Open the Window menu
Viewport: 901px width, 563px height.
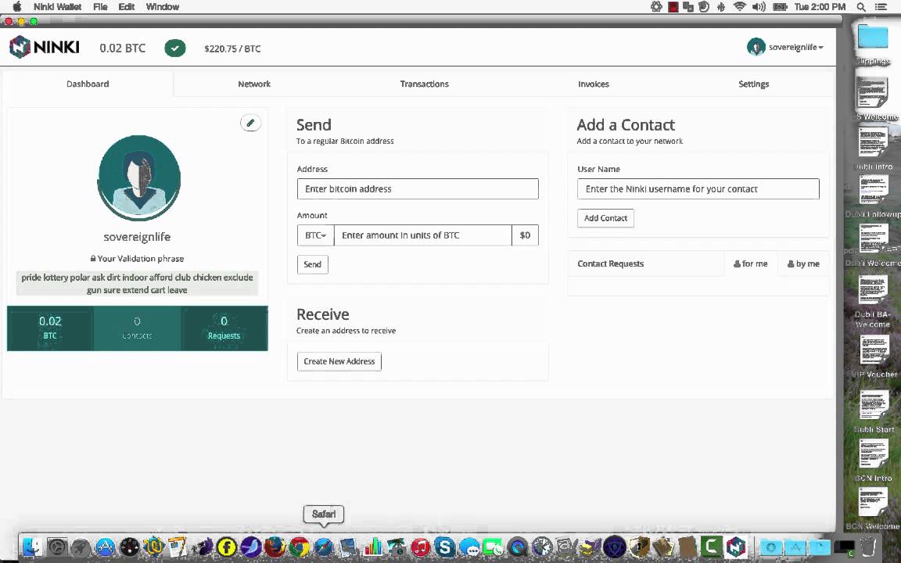pyautogui.click(x=163, y=7)
